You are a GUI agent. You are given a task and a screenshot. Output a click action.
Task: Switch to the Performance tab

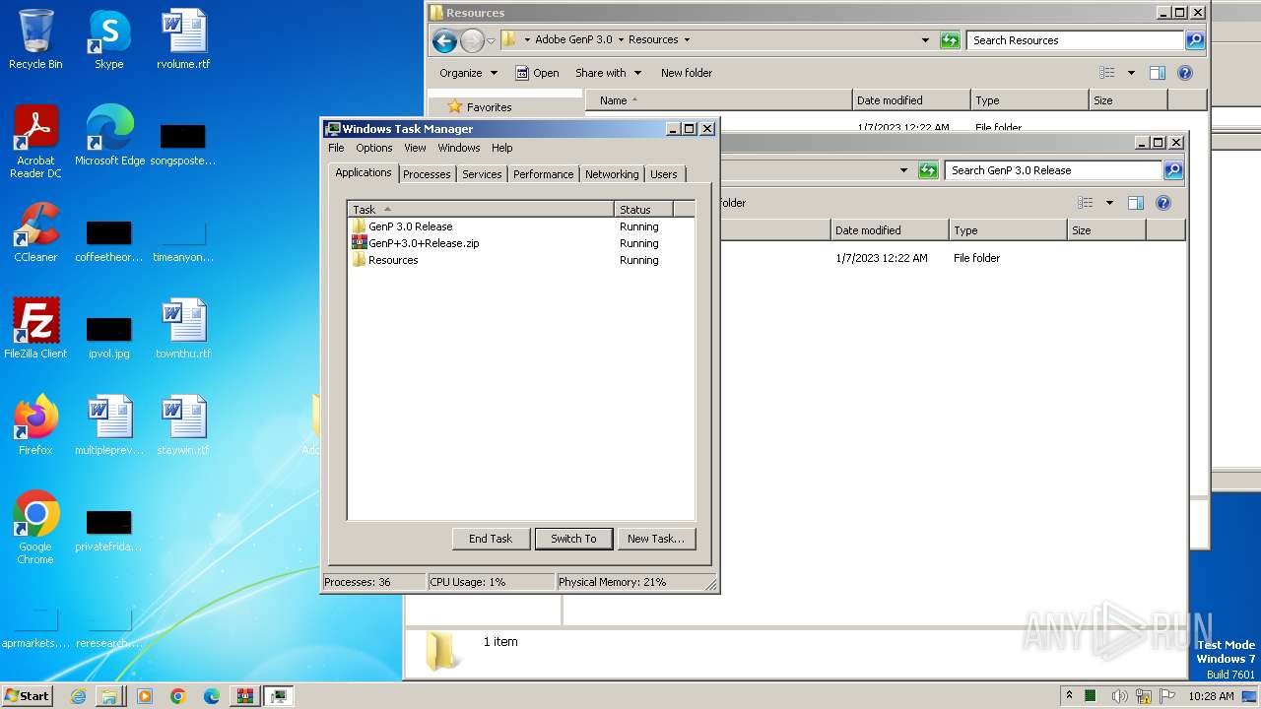[543, 174]
